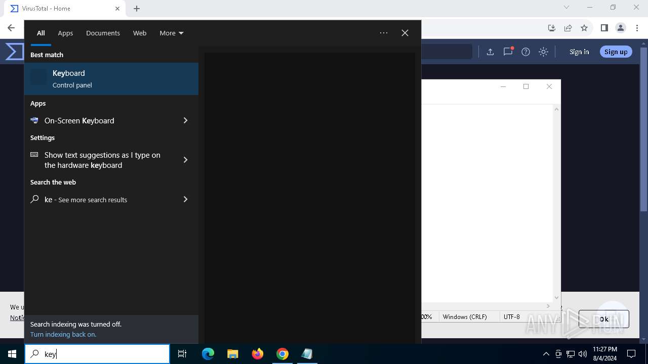Expand 'ke' web search results arrow
This screenshot has height=364, width=648.
click(x=185, y=199)
